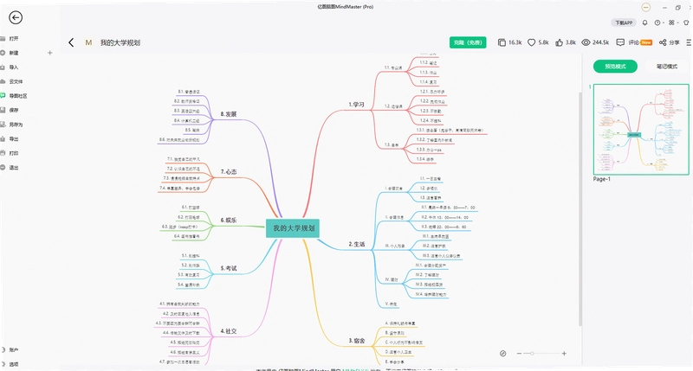This screenshot has height=371, width=693.
Task: Adjust the zoom slider handle
Action: [x=532, y=354]
